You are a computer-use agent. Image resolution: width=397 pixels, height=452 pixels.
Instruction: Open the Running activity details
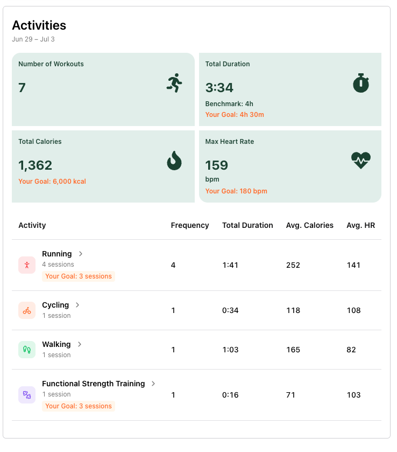[x=56, y=254]
